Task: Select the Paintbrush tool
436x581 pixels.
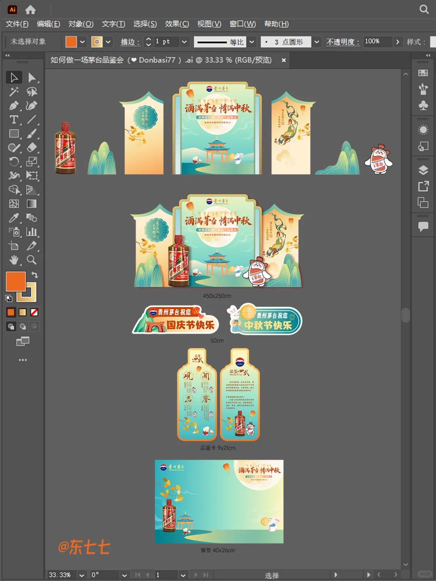Action: pyautogui.click(x=31, y=134)
